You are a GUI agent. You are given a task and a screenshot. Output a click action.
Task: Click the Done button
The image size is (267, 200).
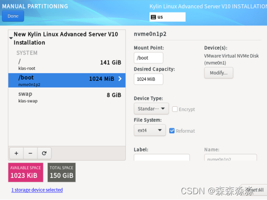(x=13, y=16)
